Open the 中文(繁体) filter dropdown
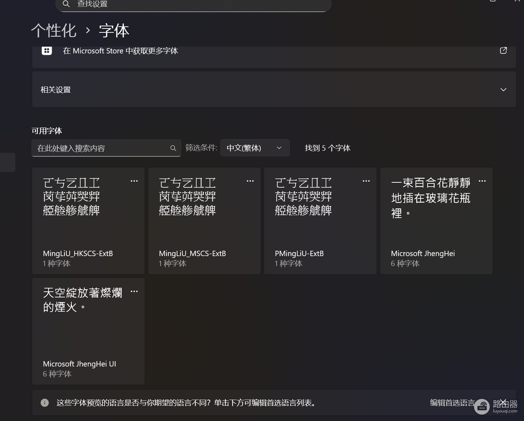Image resolution: width=524 pixels, height=421 pixels. pyautogui.click(x=255, y=148)
